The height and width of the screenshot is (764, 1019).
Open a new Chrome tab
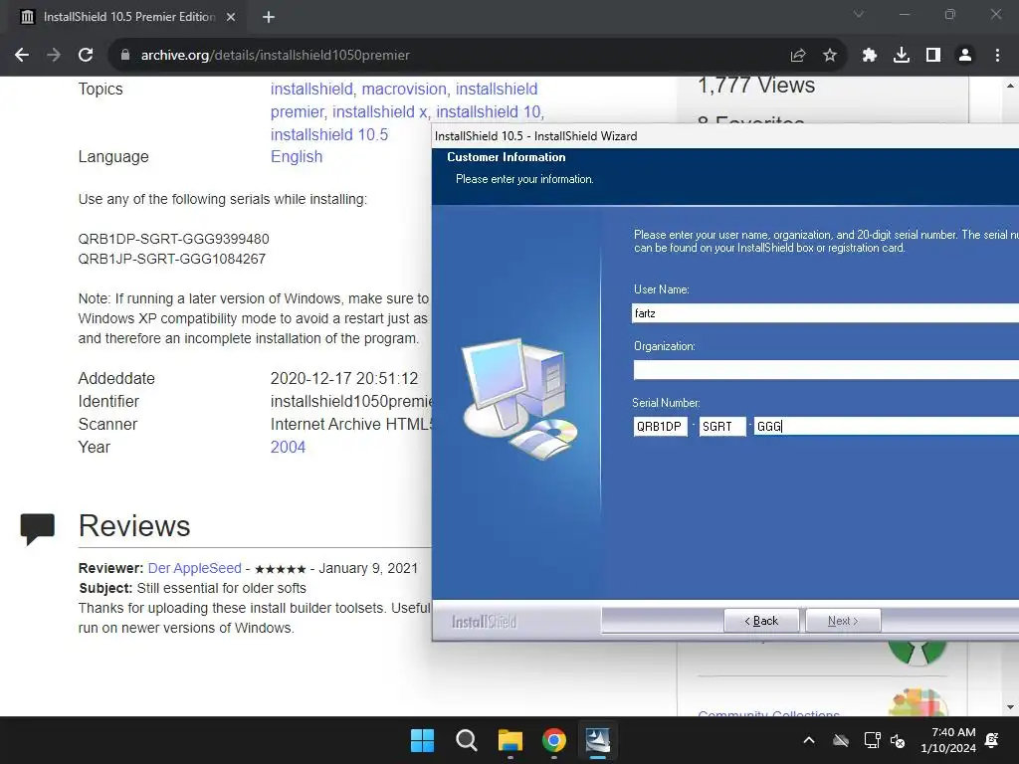(269, 17)
